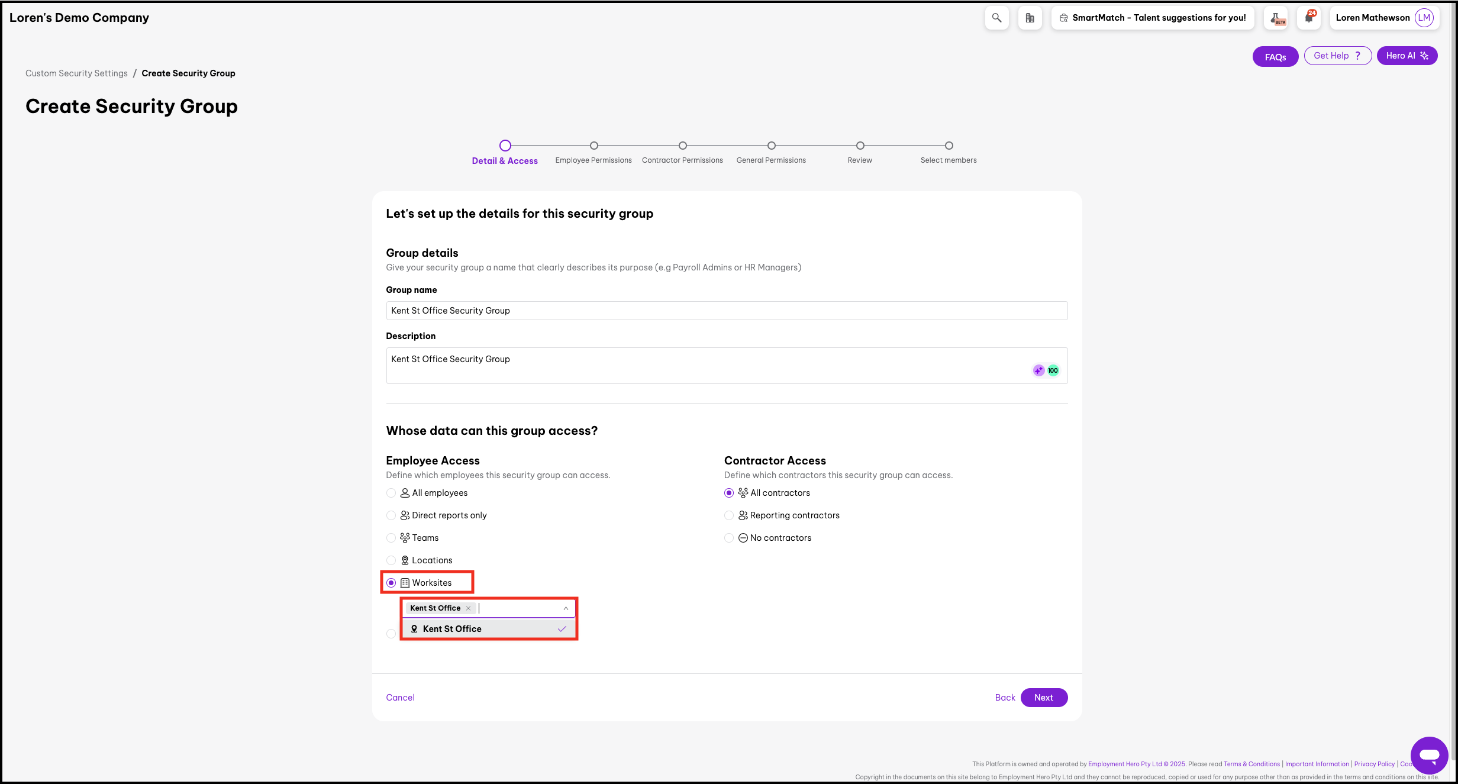The image size is (1458, 784).
Task: Select the All employees radio option
Action: tap(391, 493)
